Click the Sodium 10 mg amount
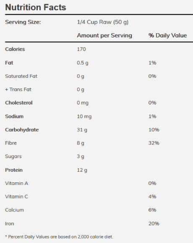193x243 pixels. [x=84, y=116]
